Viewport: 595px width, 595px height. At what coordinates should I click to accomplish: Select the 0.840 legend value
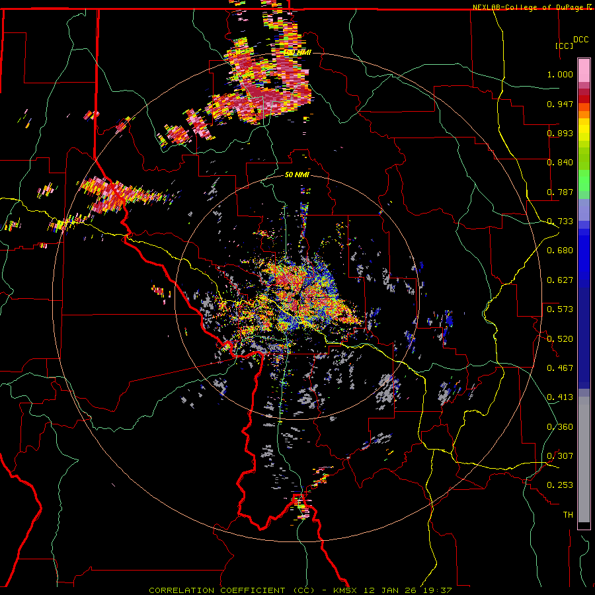click(x=560, y=163)
